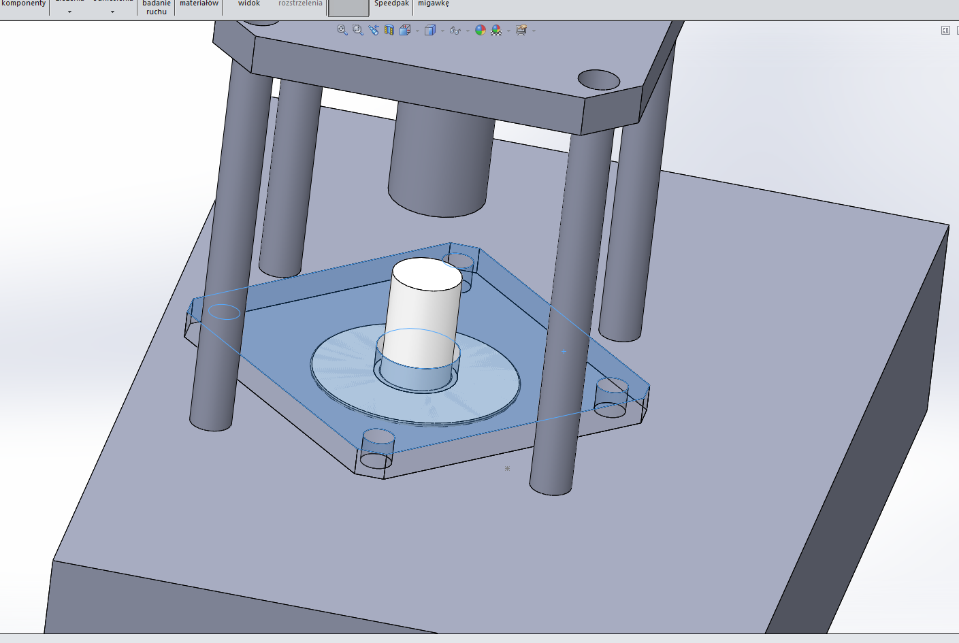Expand the Hide/Show Items dropdown arrow
The image size is (959, 643).
468,31
